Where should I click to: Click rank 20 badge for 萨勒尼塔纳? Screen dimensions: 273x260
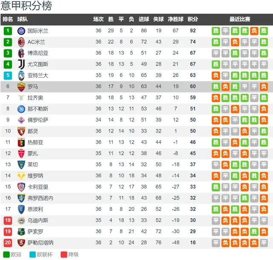click(x=8, y=243)
